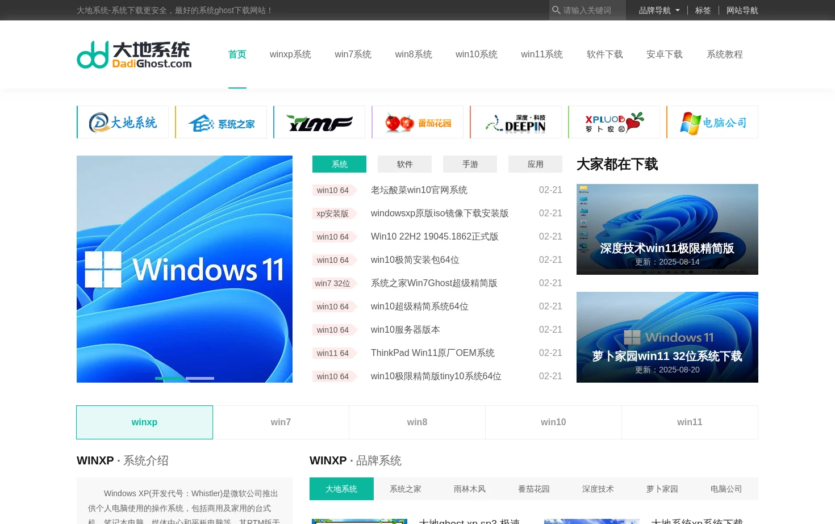Open 老坛酸菜win10官网系统 article
This screenshot has width=835, height=524.
pos(419,190)
